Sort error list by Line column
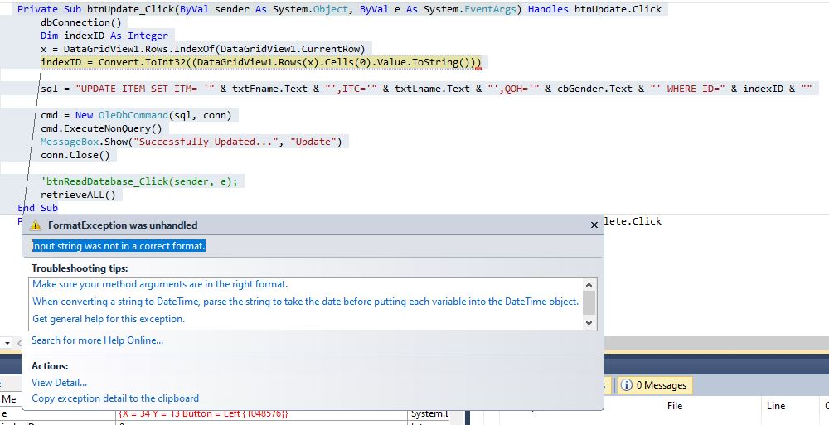 [x=776, y=406]
